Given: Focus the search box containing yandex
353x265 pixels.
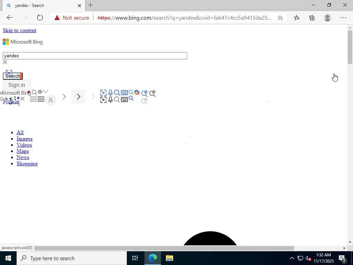Looking at the screenshot, I should [x=95, y=56].
